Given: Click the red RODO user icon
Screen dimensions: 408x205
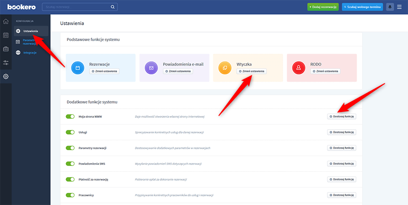Looking at the screenshot, I should tap(299, 68).
